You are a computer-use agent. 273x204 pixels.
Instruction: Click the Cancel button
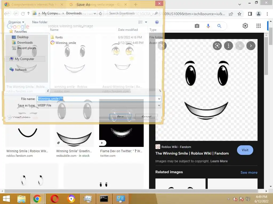tap(146, 117)
